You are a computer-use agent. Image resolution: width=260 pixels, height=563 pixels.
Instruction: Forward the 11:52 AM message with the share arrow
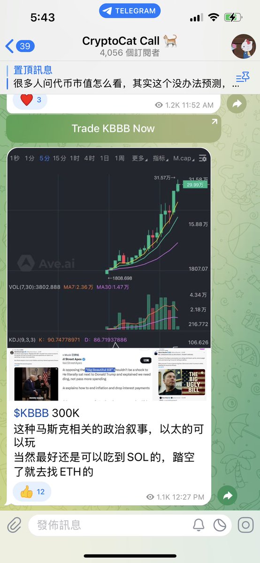click(237, 104)
